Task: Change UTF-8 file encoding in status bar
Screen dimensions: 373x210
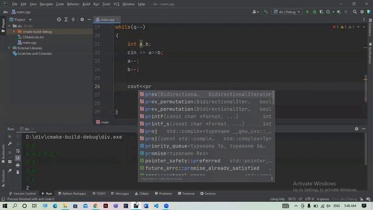Action: pos(309,199)
